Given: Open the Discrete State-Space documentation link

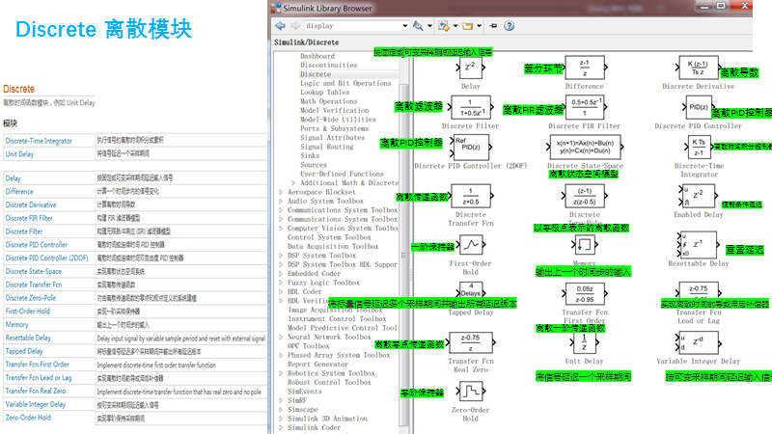Looking at the screenshot, I should (33, 271).
